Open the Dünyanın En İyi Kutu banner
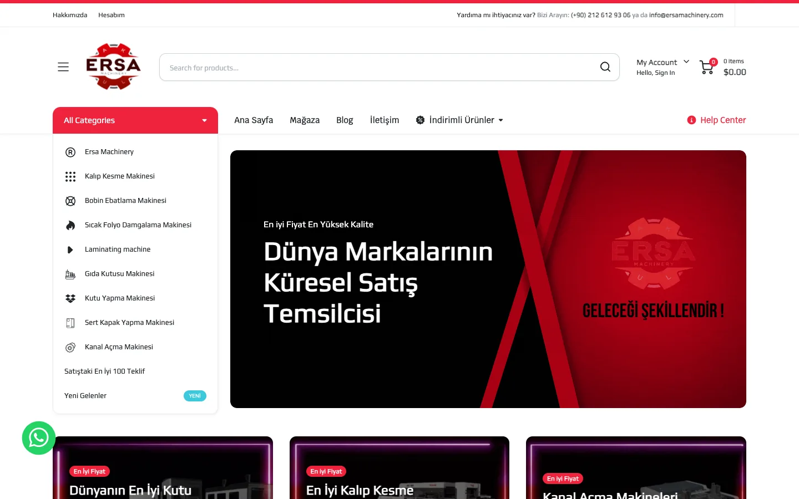Image resolution: width=799 pixels, height=499 pixels. point(163,468)
